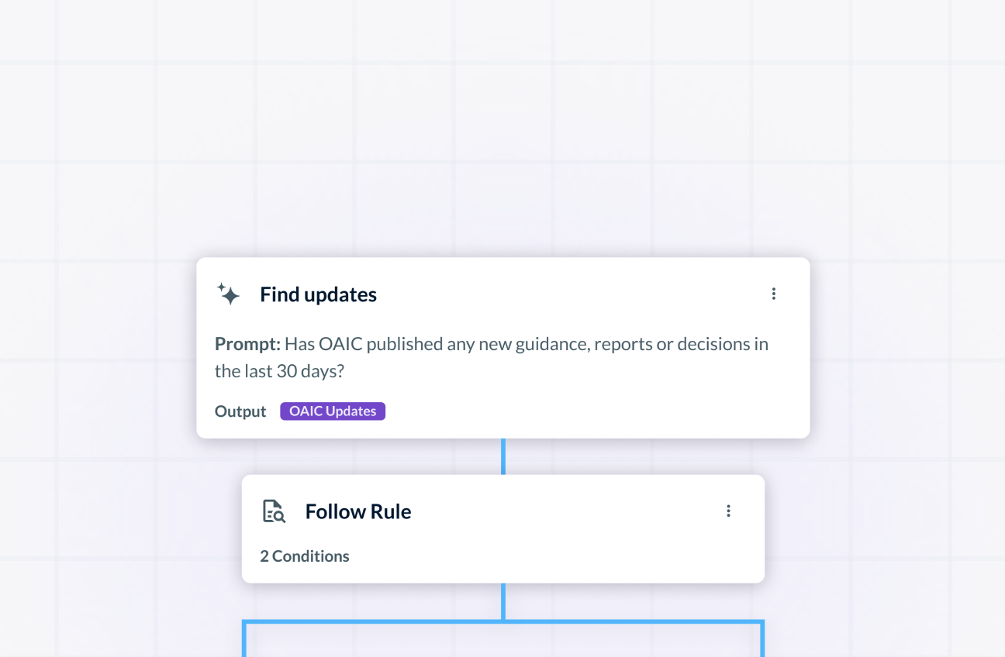Click the sparkle AI icon on Find updates node

click(228, 294)
